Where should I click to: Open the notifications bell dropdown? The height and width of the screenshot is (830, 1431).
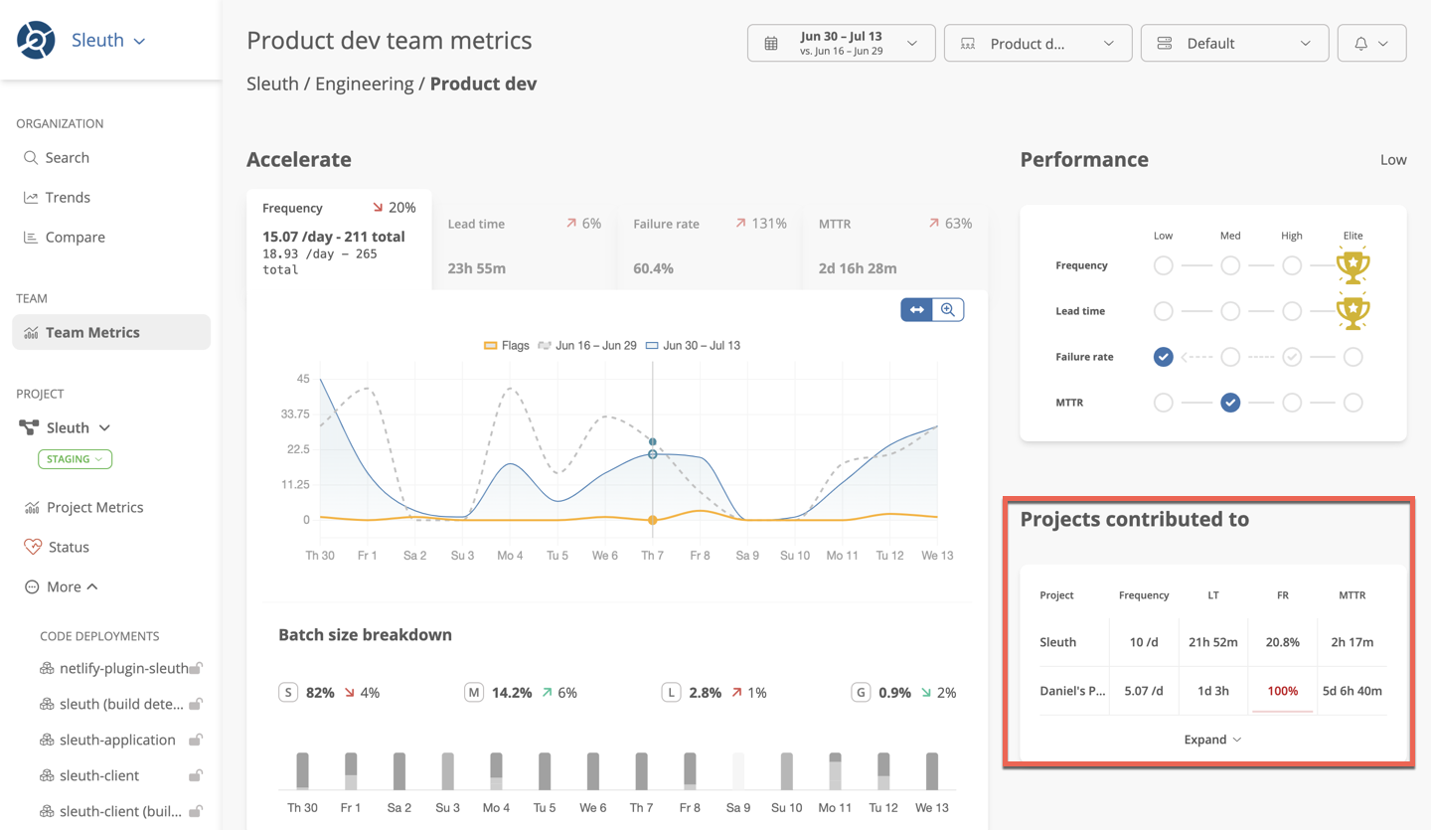point(1371,43)
